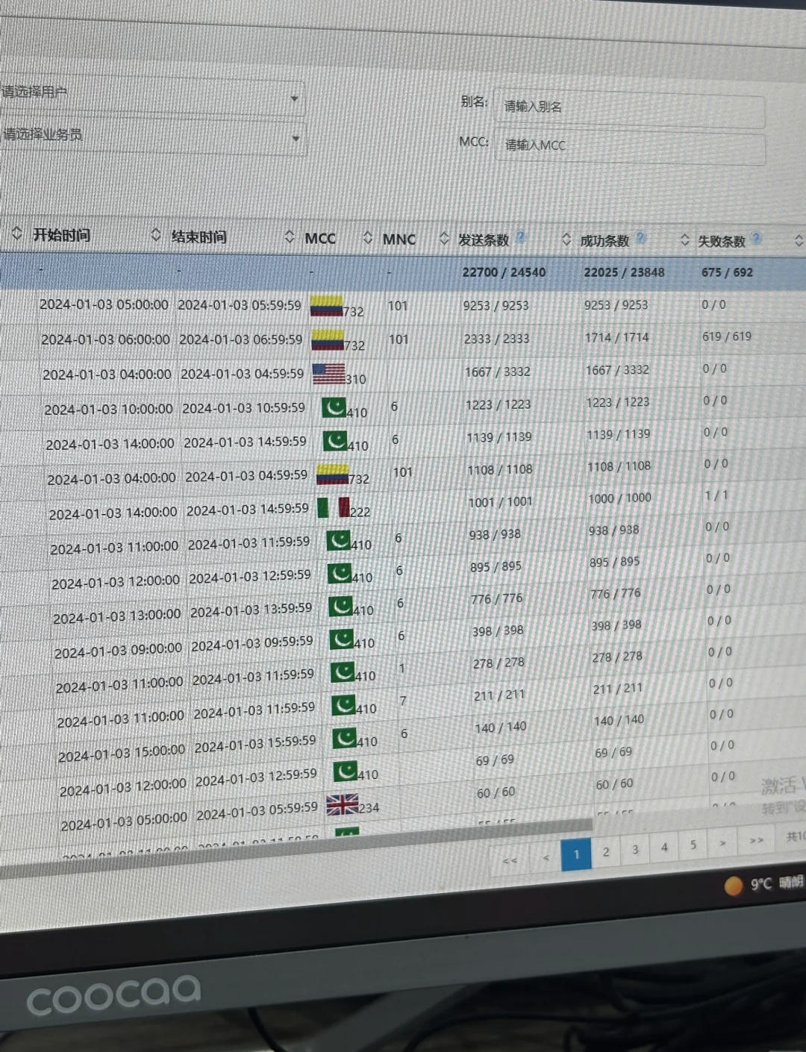
Task: Click the MCC input field
Action: click(x=630, y=146)
